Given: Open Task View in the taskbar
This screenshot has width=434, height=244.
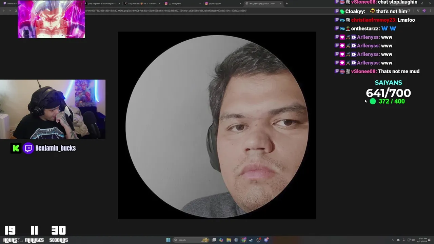Looking at the screenshot, I should [214, 240].
